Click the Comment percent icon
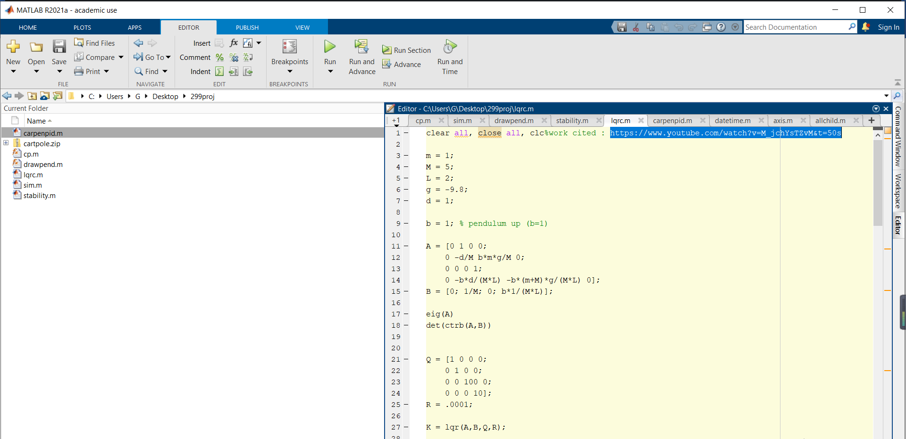This screenshot has height=439, width=906. coord(219,58)
